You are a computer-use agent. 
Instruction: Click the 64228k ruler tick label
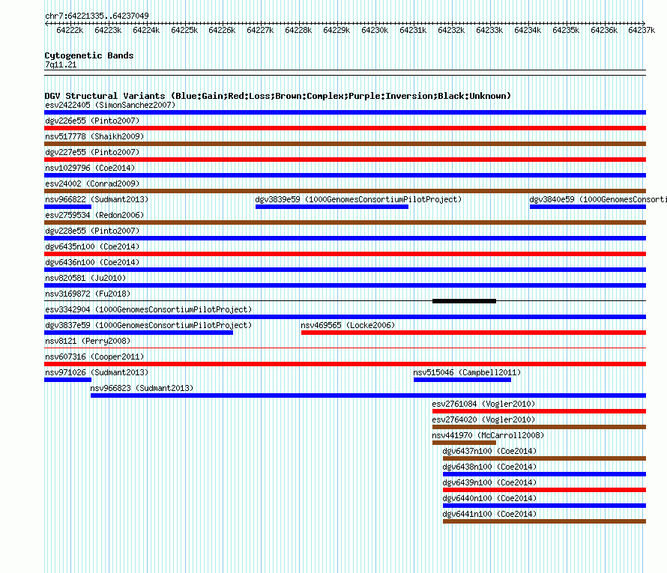point(298,30)
